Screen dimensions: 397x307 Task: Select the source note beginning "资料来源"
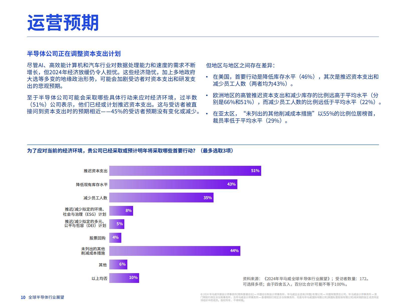pyautogui.click(x=306, y=279)
